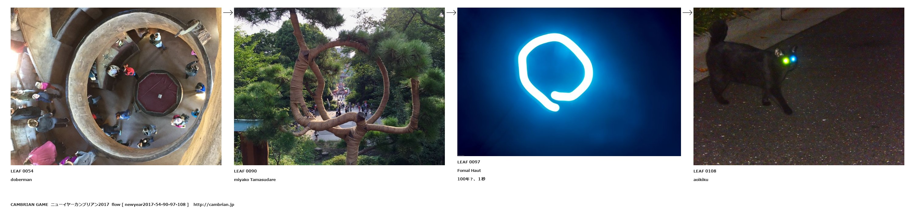This screenshot has width=915, height=212.
Task: Click the arrow between LEAF 0054 and 0090
Action: 228,12
